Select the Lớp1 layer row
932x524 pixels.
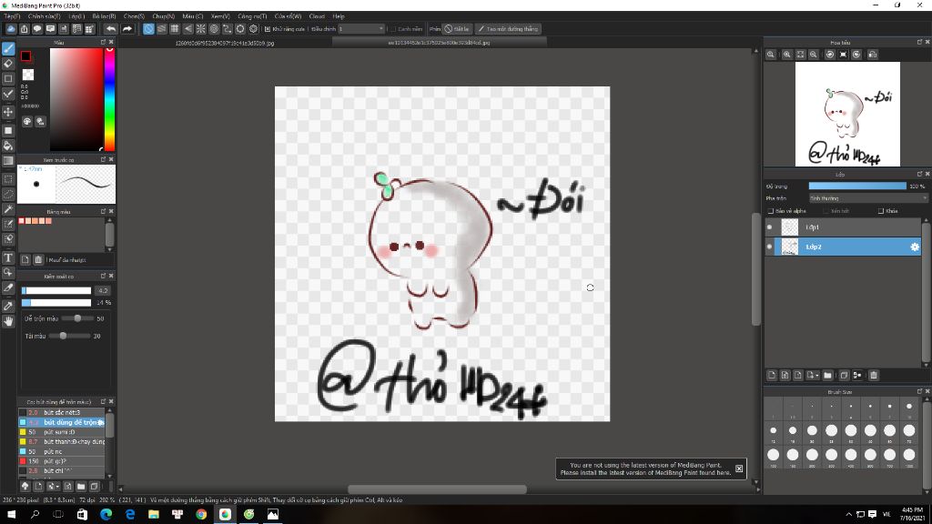(843, 227)
